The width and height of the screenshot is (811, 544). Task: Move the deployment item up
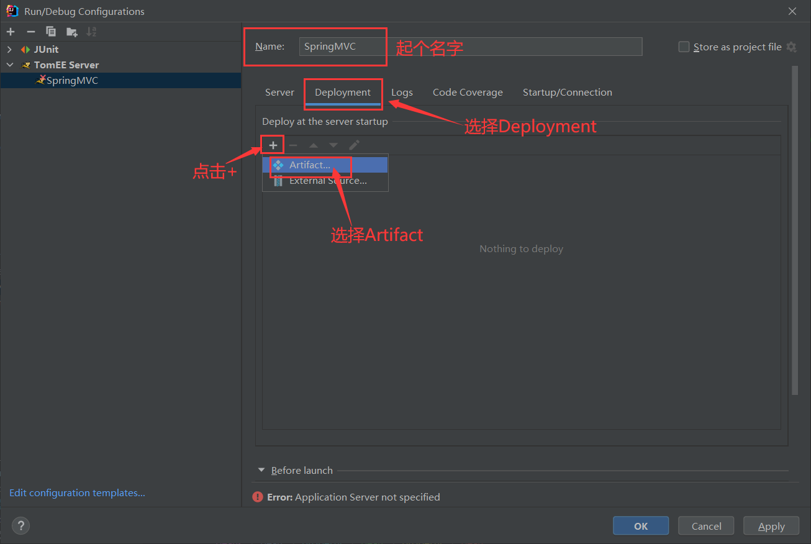point(314,145)
